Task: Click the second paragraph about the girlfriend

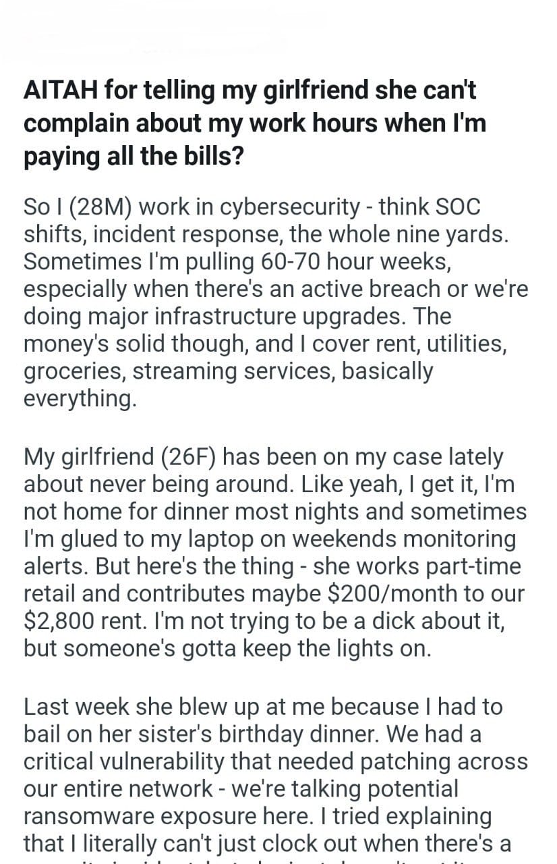Action: (270, 551)
